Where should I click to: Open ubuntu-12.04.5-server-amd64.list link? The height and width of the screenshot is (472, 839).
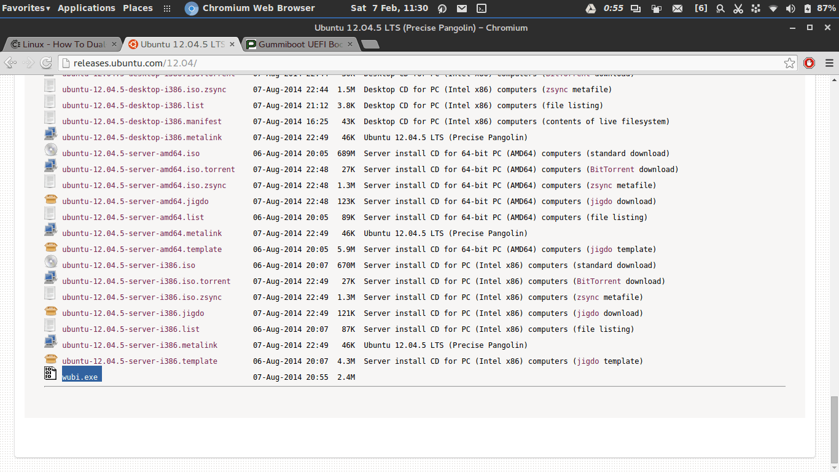click(x=133, y=218)
